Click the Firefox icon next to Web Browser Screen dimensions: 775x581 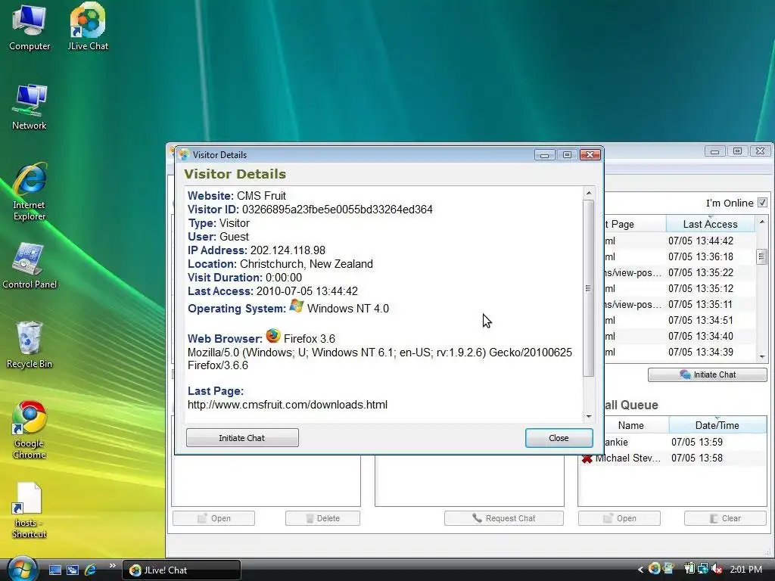(x=272, y=336)
